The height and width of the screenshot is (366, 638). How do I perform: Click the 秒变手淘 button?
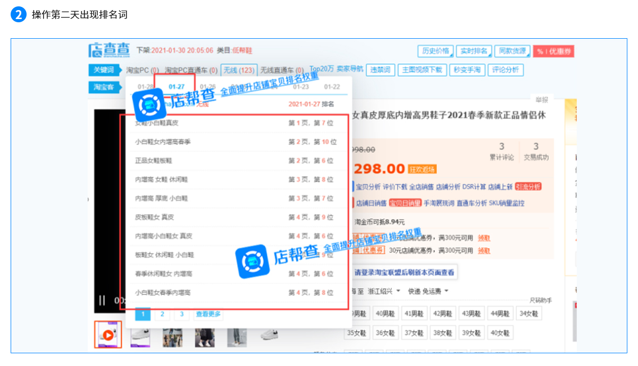(x=467, y=70)
